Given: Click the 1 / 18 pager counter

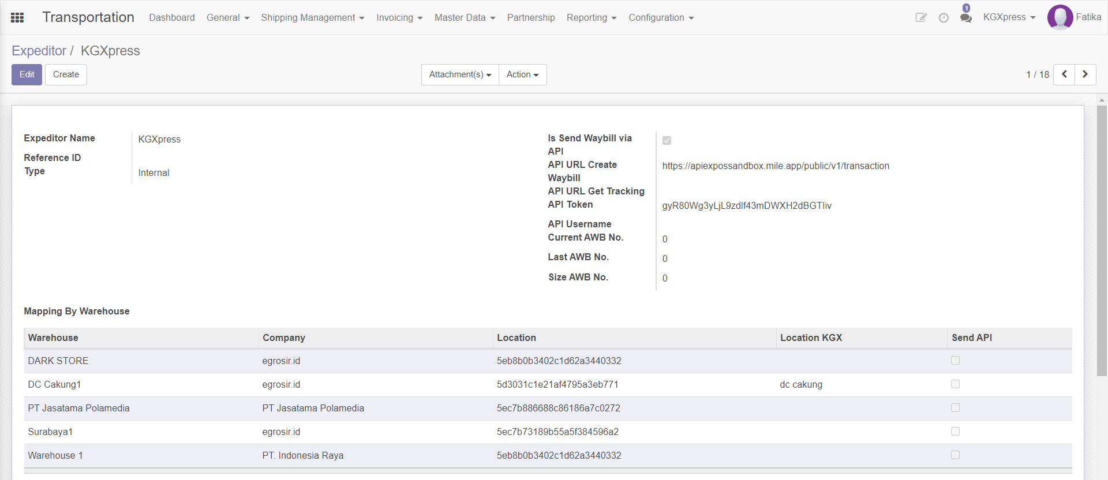Looking at the screenshot, I should 1038,74.
